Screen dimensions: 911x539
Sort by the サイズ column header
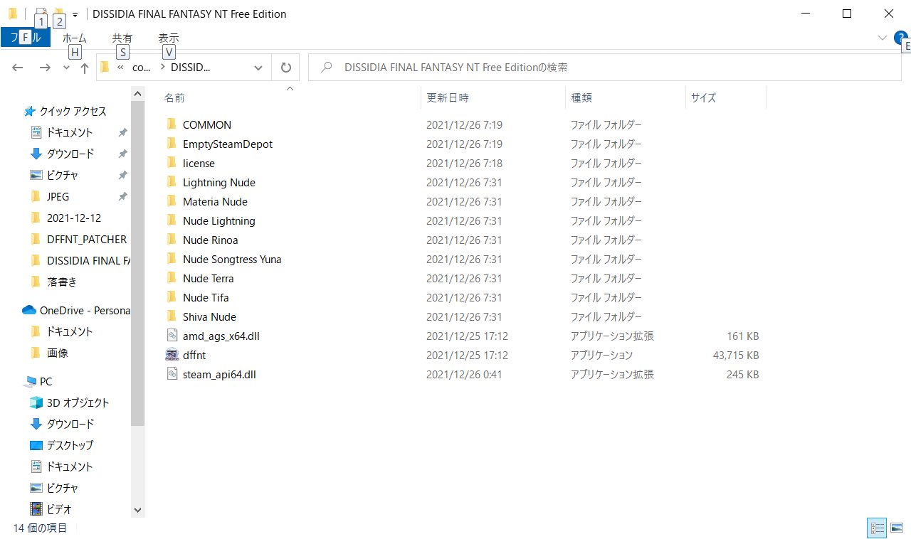[x=703, y=97]
